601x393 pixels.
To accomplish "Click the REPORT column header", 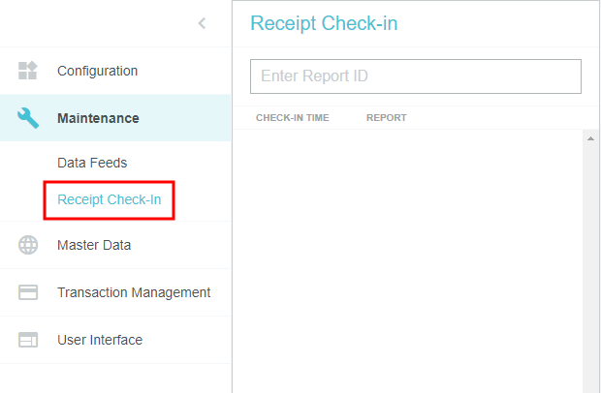I will coord(387,118).
